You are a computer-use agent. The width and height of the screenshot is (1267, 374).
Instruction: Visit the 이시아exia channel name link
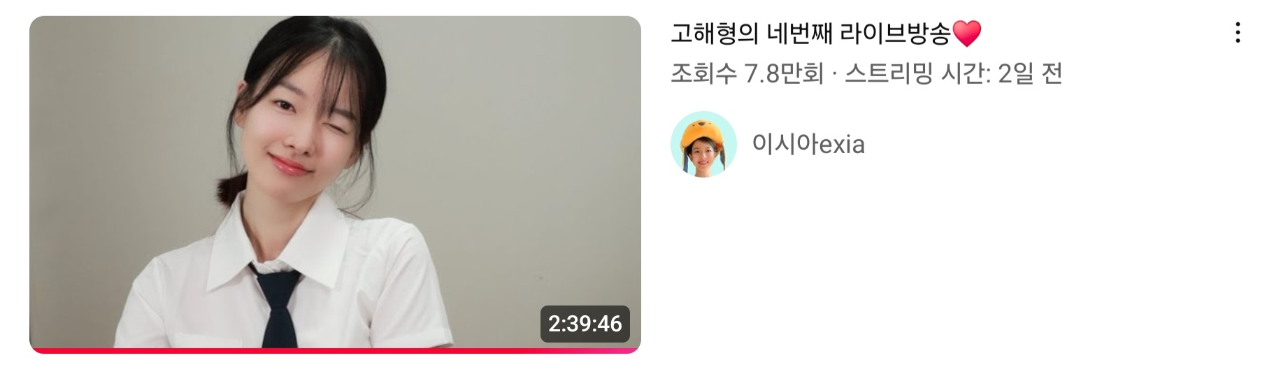(808, 144)
